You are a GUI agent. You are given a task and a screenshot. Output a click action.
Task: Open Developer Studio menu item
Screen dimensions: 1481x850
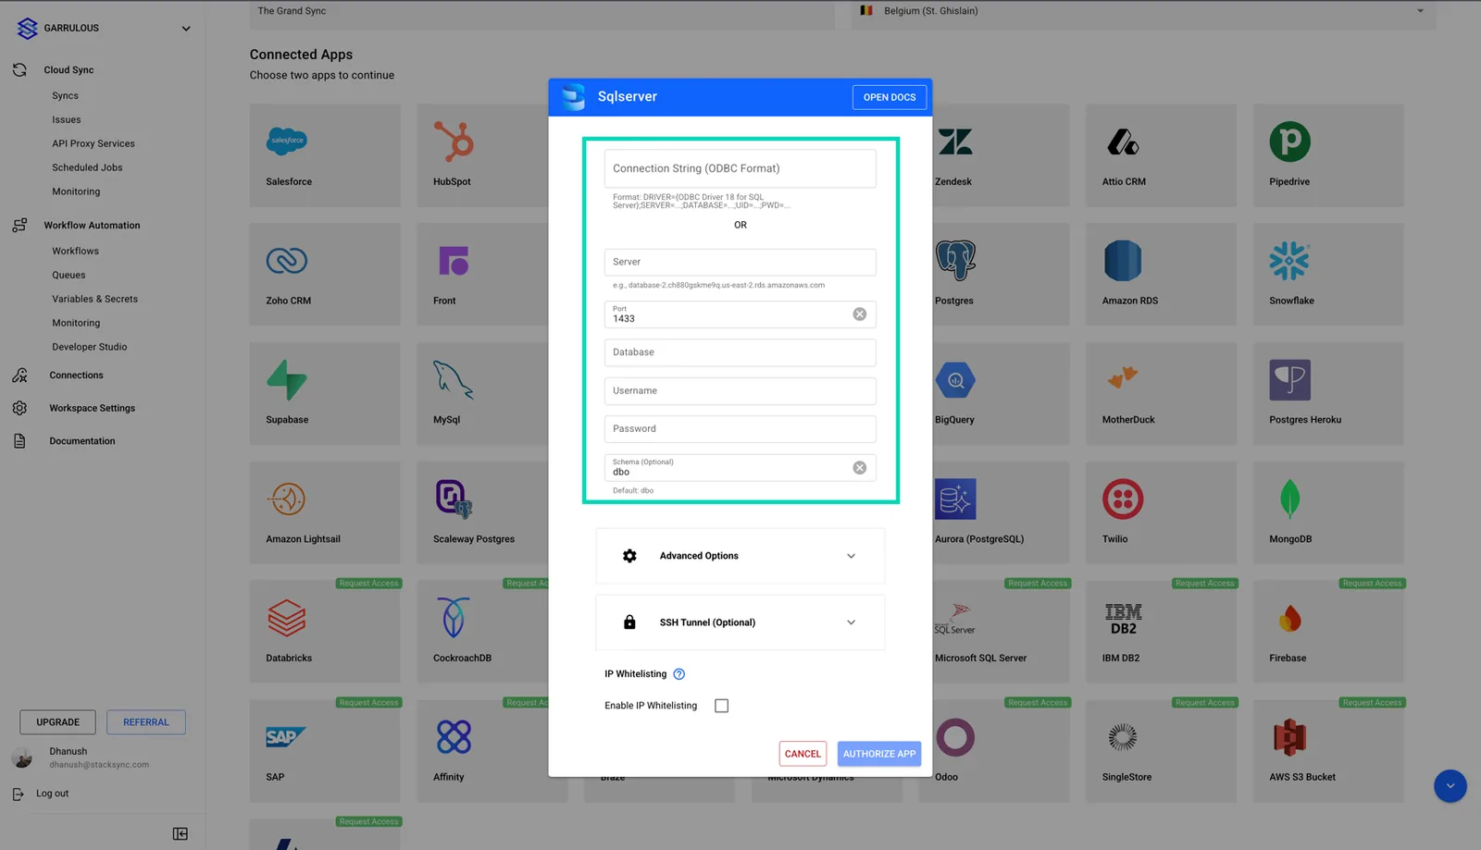[89, 348]
